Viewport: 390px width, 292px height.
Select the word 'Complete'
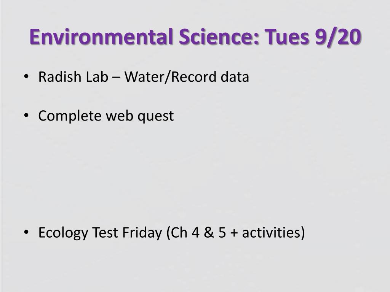point(70,116)
